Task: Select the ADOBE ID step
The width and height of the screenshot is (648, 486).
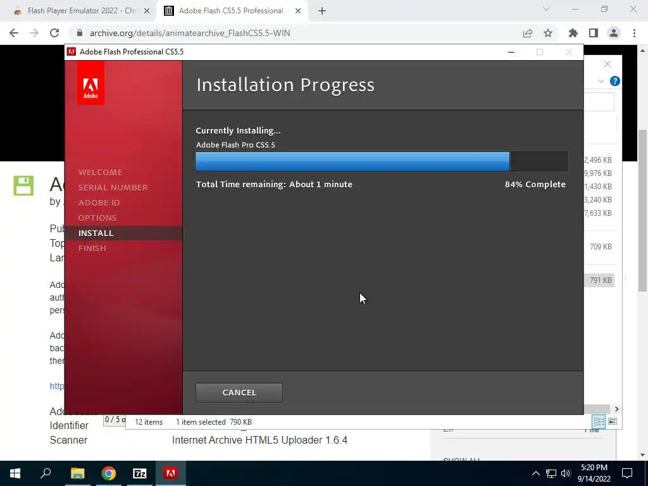Action: (x=99, y=203)
